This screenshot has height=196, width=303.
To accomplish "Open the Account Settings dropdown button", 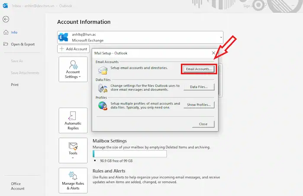I will [73, 70].
